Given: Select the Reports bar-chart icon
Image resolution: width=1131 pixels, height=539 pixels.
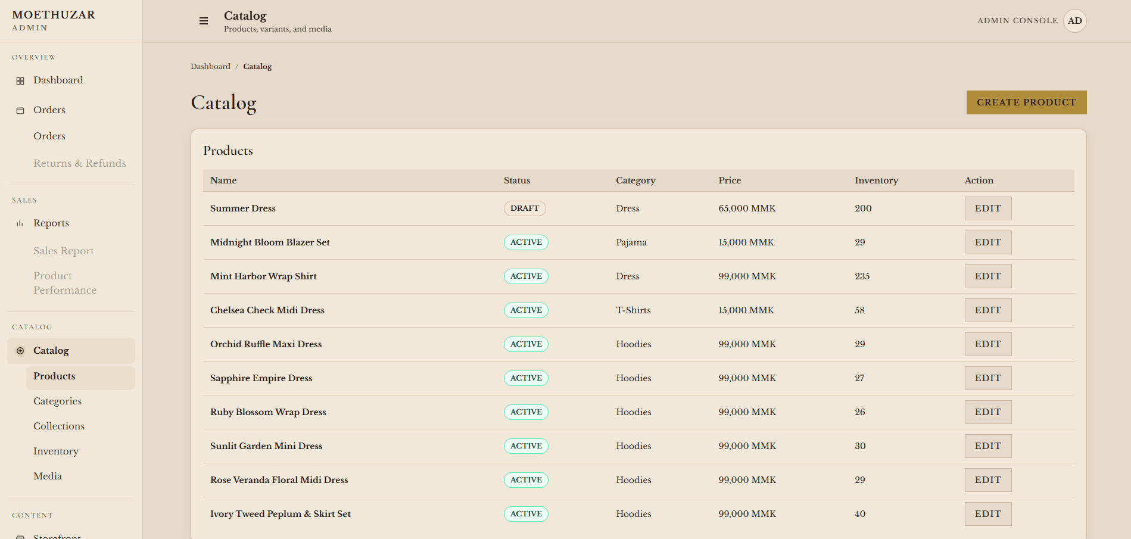Looking at the screenshot, I should (x=20, y=223).
